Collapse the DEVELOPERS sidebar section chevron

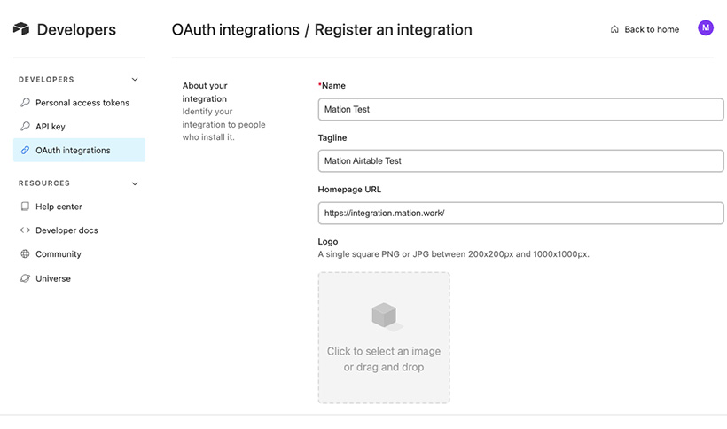point(135,79)
